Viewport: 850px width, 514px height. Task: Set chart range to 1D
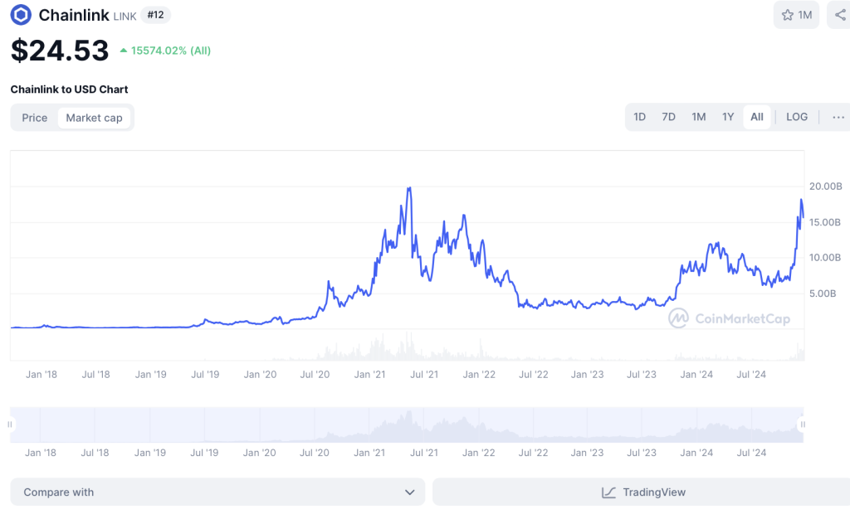click(x=640, y=117)
